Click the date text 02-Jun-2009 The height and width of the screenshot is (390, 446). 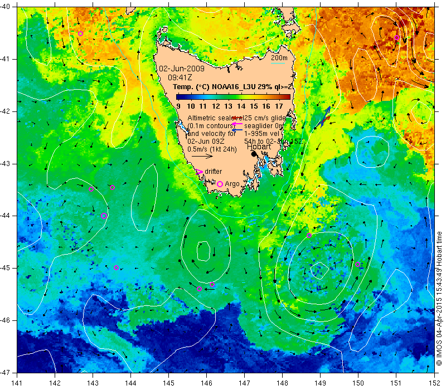182,69
